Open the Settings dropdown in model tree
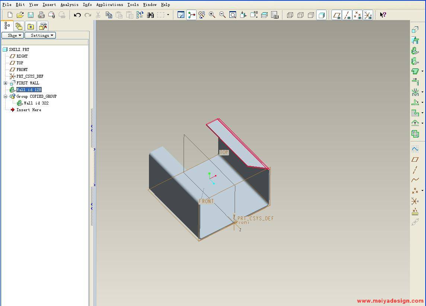Image resolution: width=426 pixels, height=306 pixels. click(x=40, y=35)
